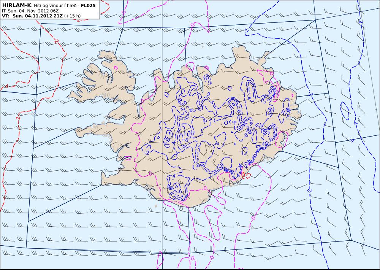
Task: Click the FL025 flight level label
Action: [x=88, y=5]
